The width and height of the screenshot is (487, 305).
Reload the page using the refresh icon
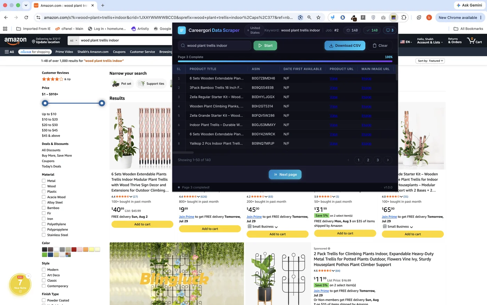point(26,17)
